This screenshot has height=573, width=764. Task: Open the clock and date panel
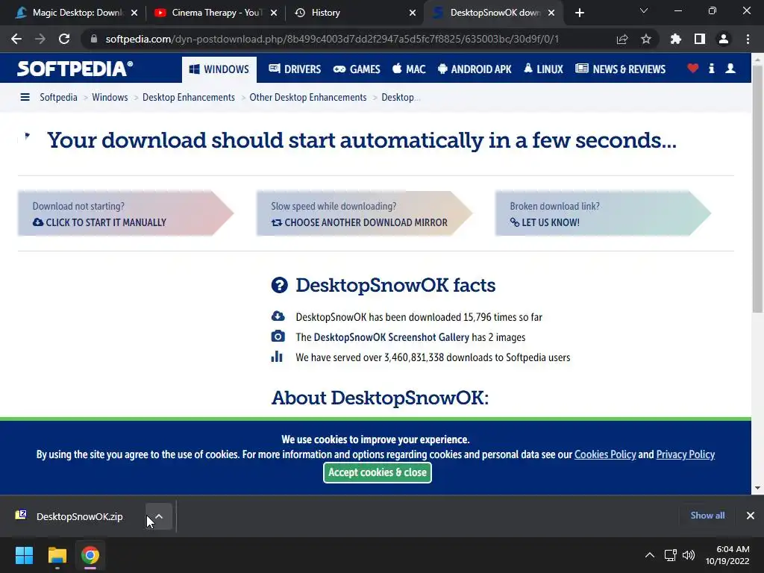[727, 555]
